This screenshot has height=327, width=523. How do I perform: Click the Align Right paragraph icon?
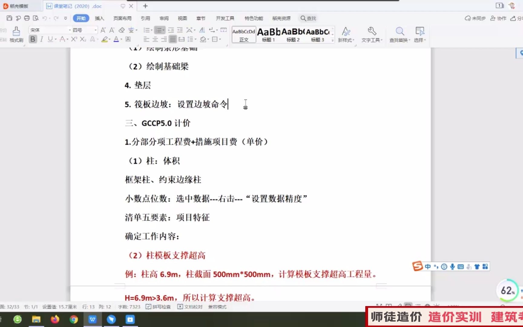pyautogui.click(x=164, y=39)
